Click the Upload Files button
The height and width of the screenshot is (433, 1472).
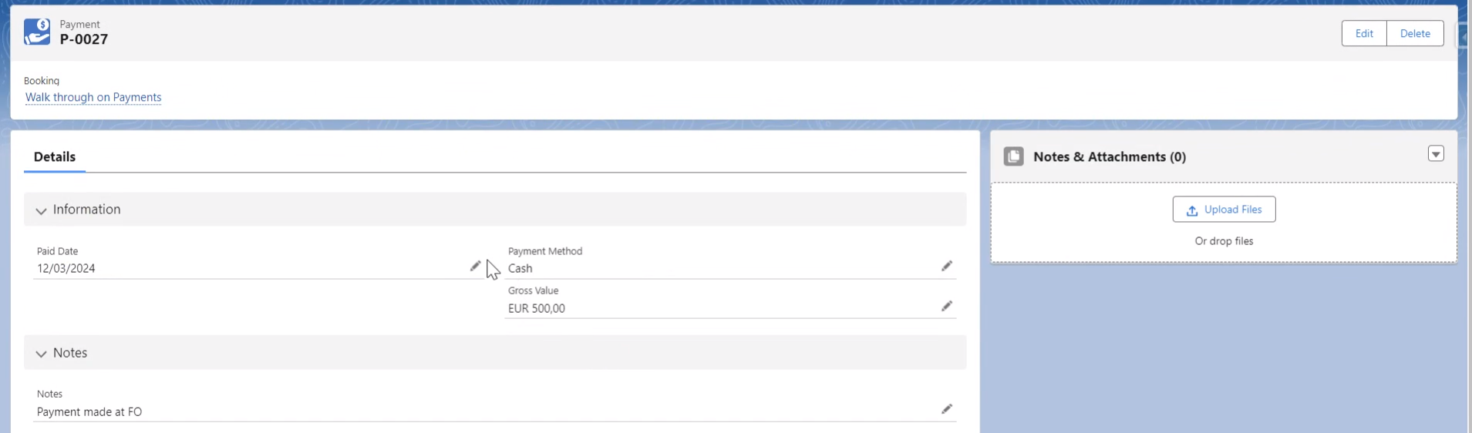1224,210
